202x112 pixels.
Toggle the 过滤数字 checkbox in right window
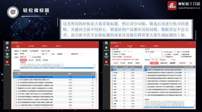pyautogui.click(x=120, y=54)
